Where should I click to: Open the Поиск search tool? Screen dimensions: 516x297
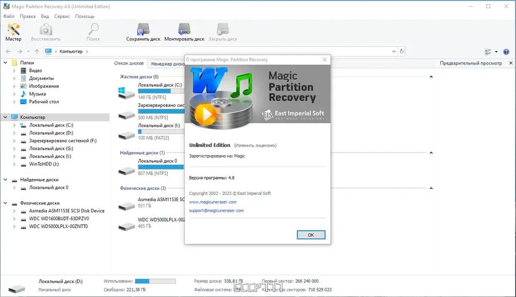pos(93,32)
